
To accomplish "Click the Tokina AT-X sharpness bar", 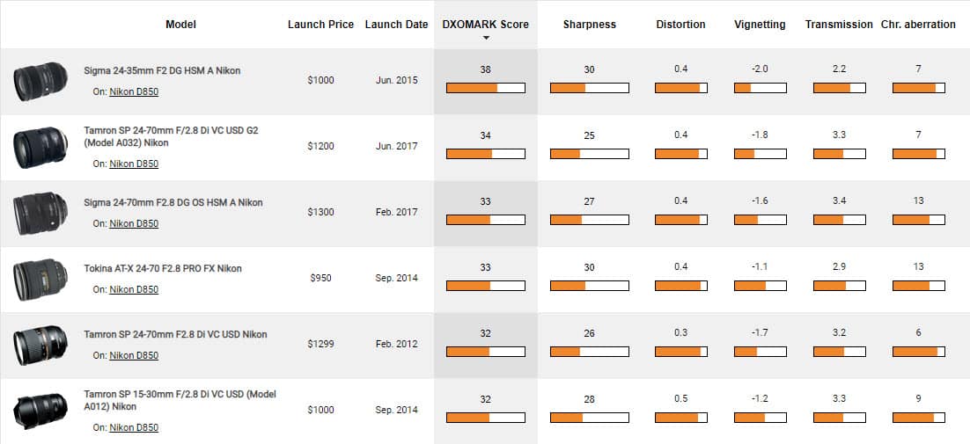I will (x=589, y=286).
